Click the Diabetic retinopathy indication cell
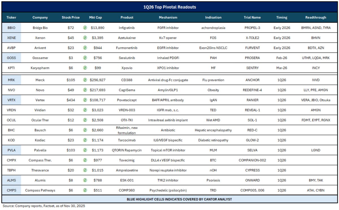Image resolution: width=339 pixels, height=210 pixels. 213,140
